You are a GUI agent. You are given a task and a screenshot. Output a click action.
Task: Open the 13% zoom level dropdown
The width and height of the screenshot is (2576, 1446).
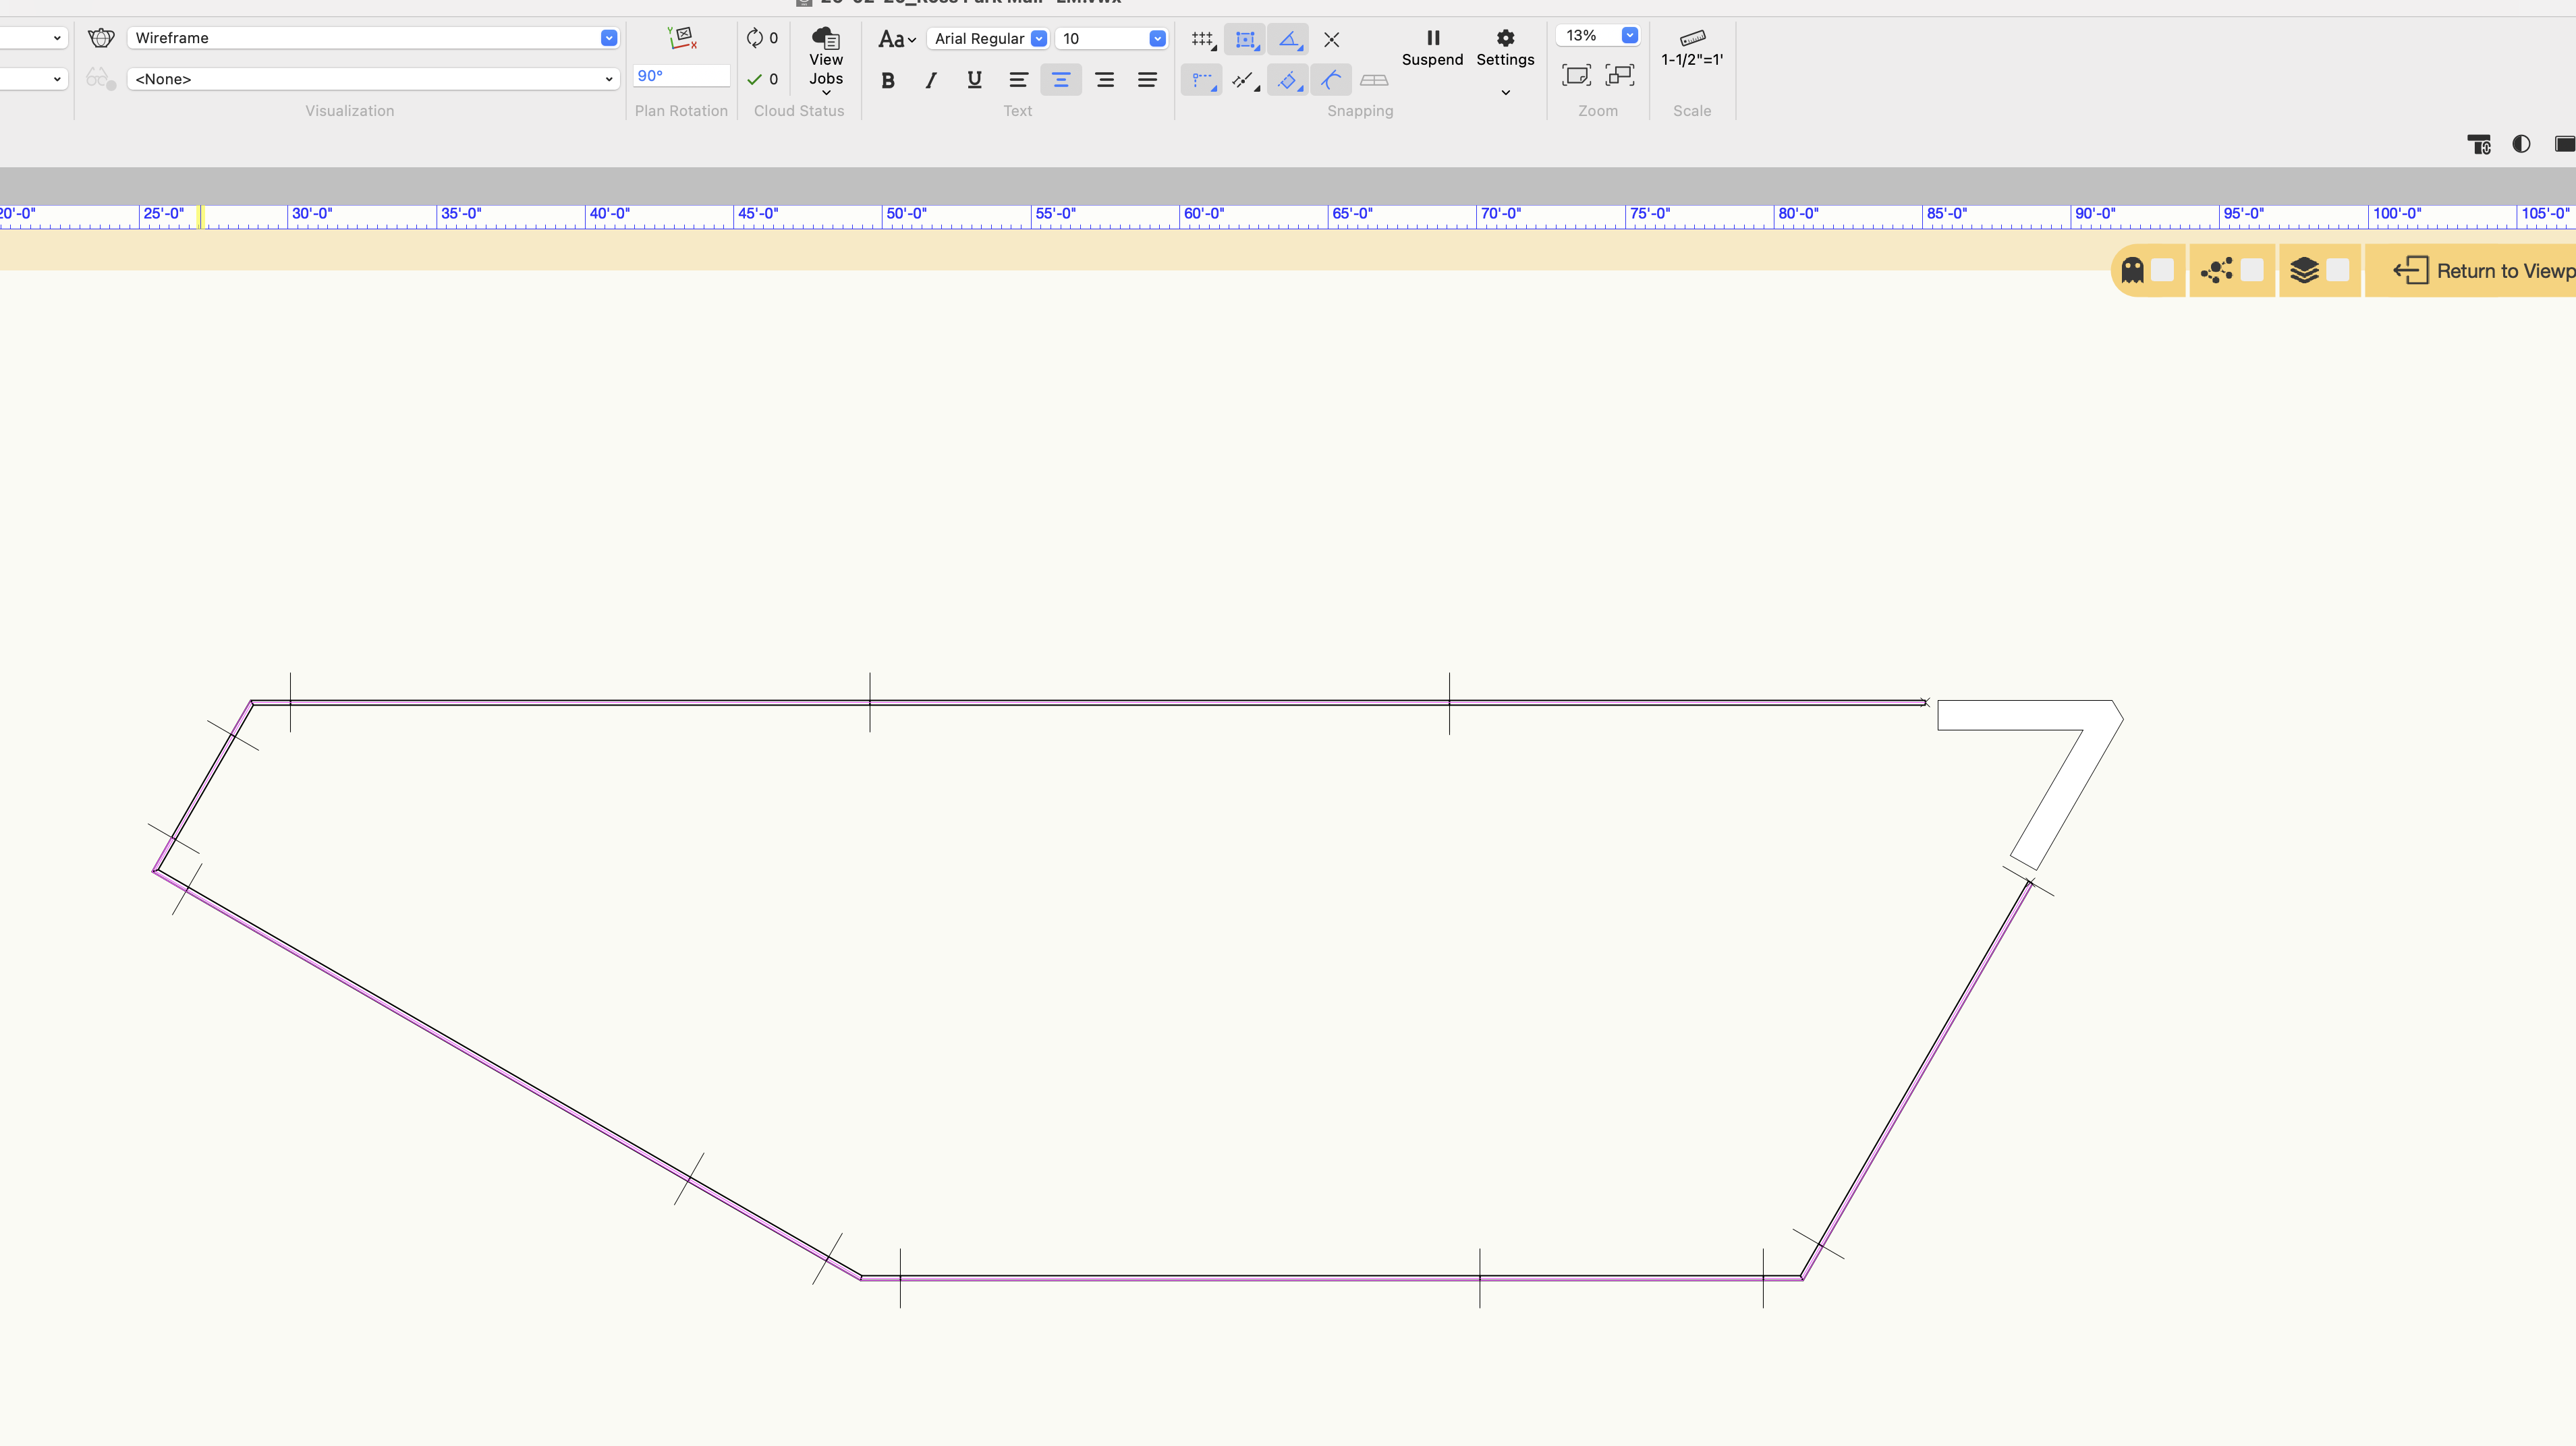[1629, 35]
